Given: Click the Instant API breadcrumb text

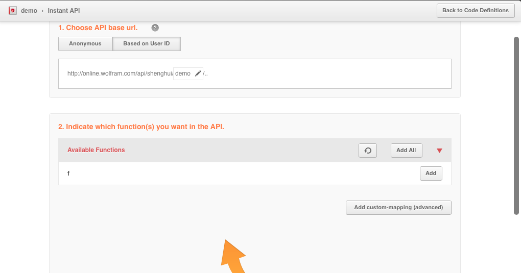Looking at the screenshot, I should pyautogui.click(x=64, y=11).
